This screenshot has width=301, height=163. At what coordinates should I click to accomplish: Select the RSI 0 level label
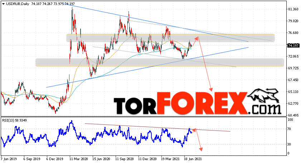[288, 153]
